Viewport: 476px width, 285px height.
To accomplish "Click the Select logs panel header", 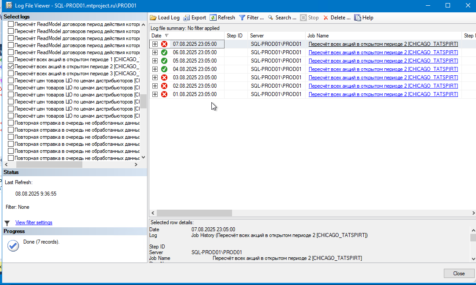I will pos(75,17).
